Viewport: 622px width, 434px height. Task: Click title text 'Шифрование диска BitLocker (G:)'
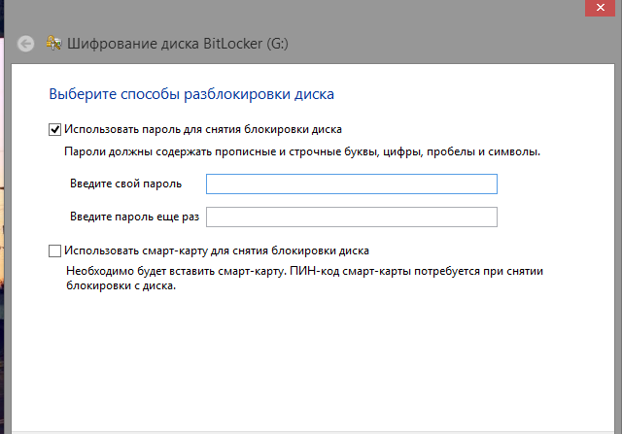pos(177,43)
